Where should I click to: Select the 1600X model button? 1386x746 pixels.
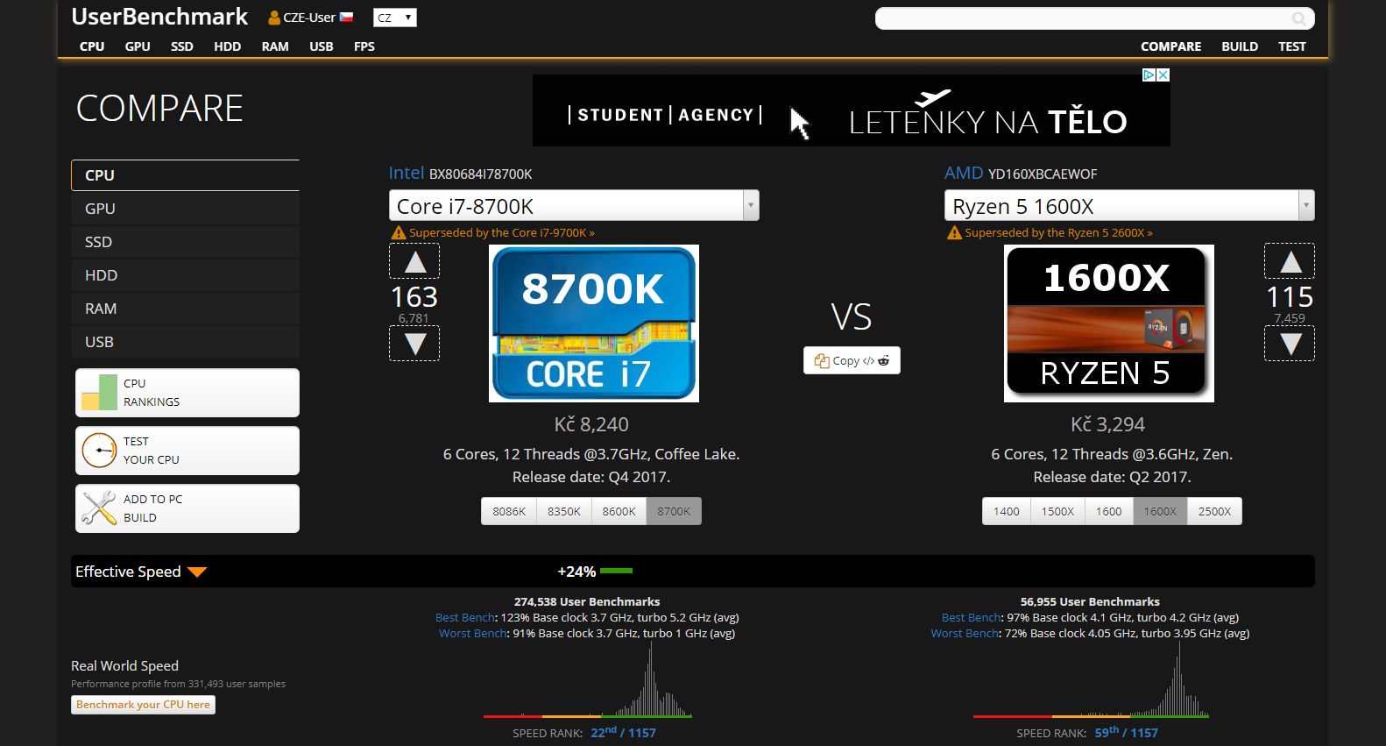tap(1160, 511)
